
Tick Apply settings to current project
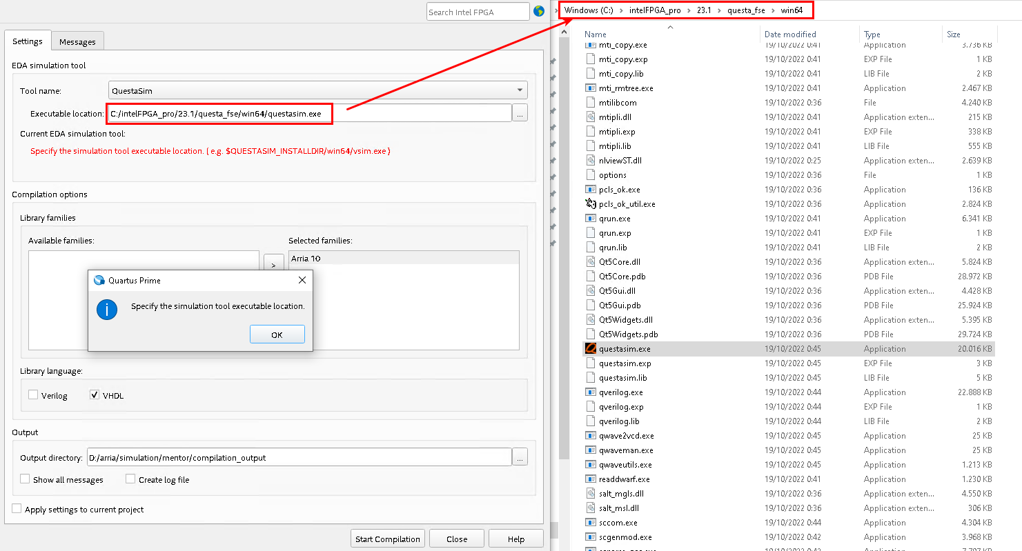(17, 509)
